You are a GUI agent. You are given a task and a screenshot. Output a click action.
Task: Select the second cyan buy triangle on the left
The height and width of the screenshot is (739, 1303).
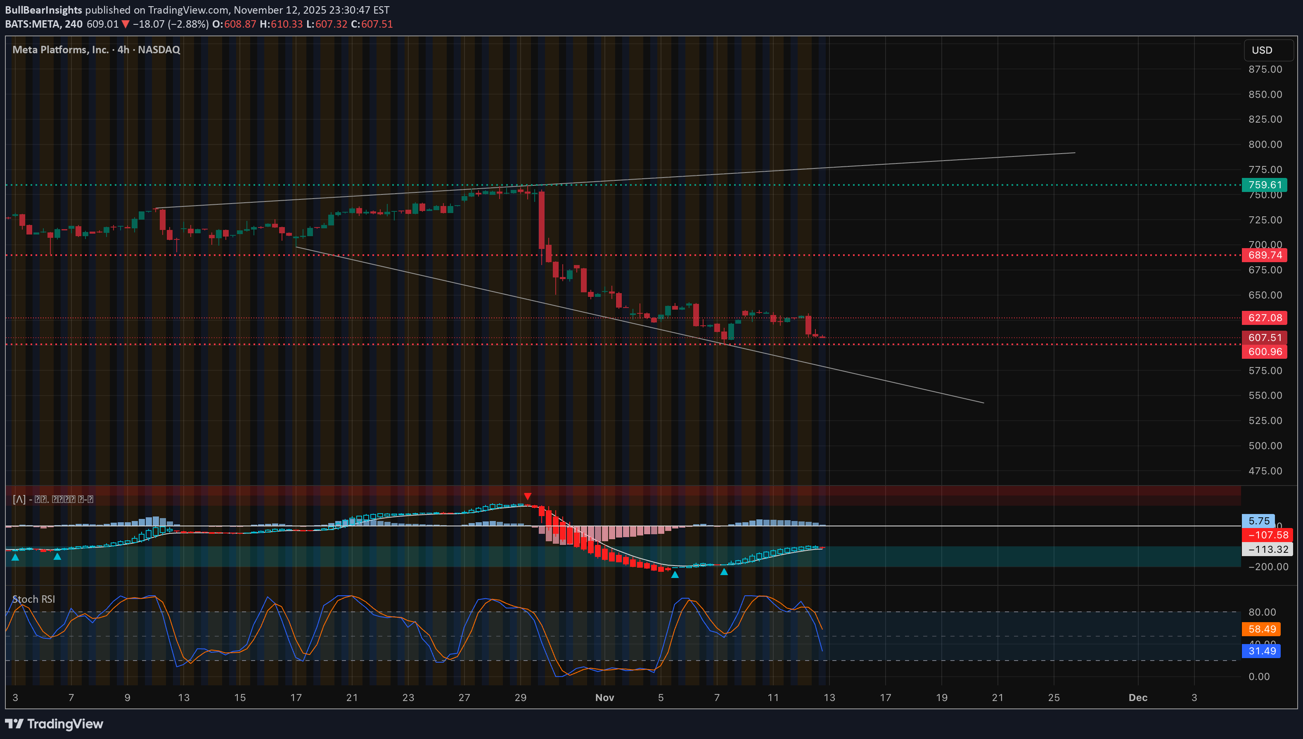57,557
